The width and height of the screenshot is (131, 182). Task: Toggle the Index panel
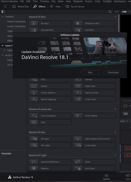pos(55,6)
